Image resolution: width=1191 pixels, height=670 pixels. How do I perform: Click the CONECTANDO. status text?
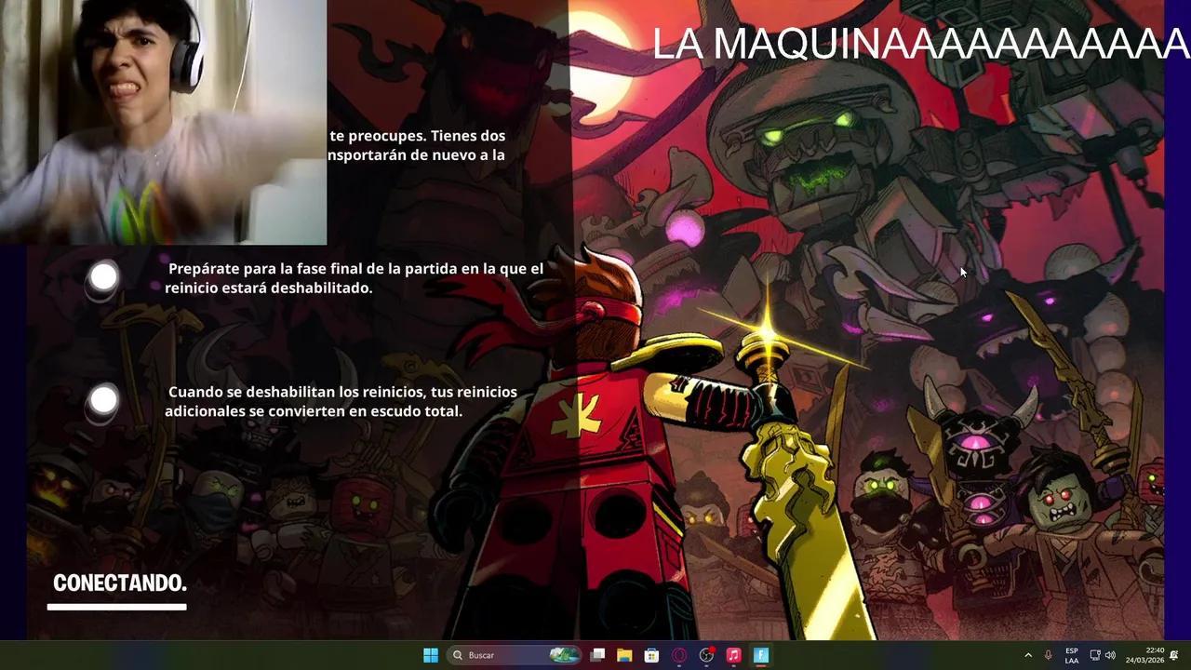(120, 583)
